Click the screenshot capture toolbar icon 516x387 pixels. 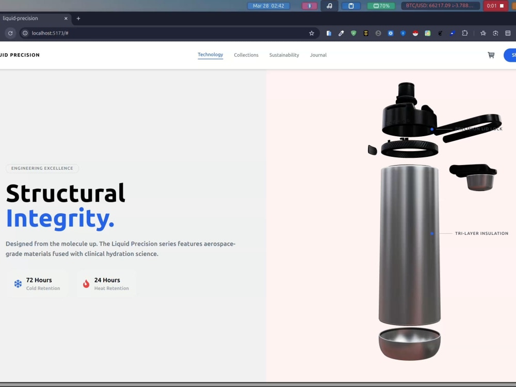(495, 33)
